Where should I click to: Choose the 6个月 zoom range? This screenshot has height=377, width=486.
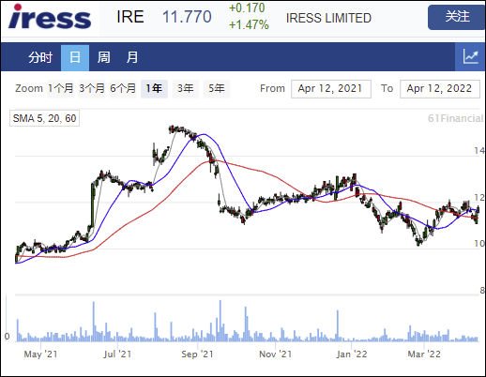(x=123, y=88)
